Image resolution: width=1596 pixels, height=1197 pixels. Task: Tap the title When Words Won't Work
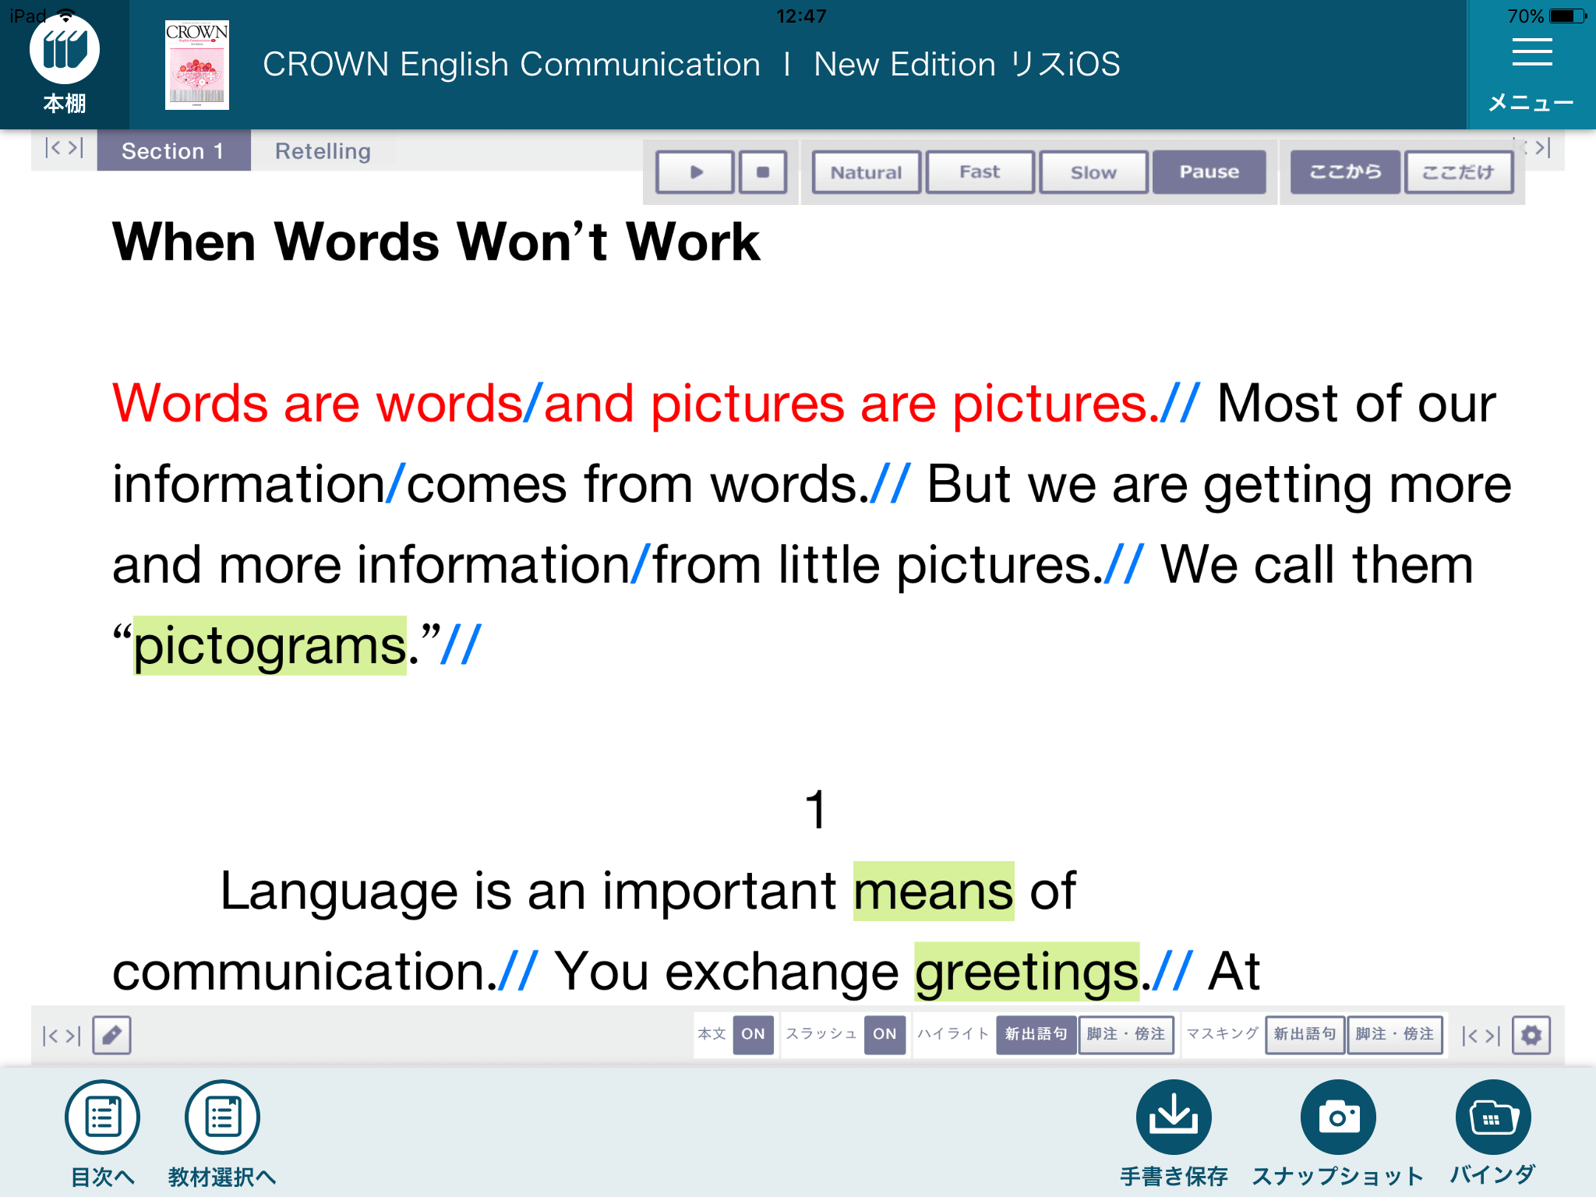(x=436, y=242)
